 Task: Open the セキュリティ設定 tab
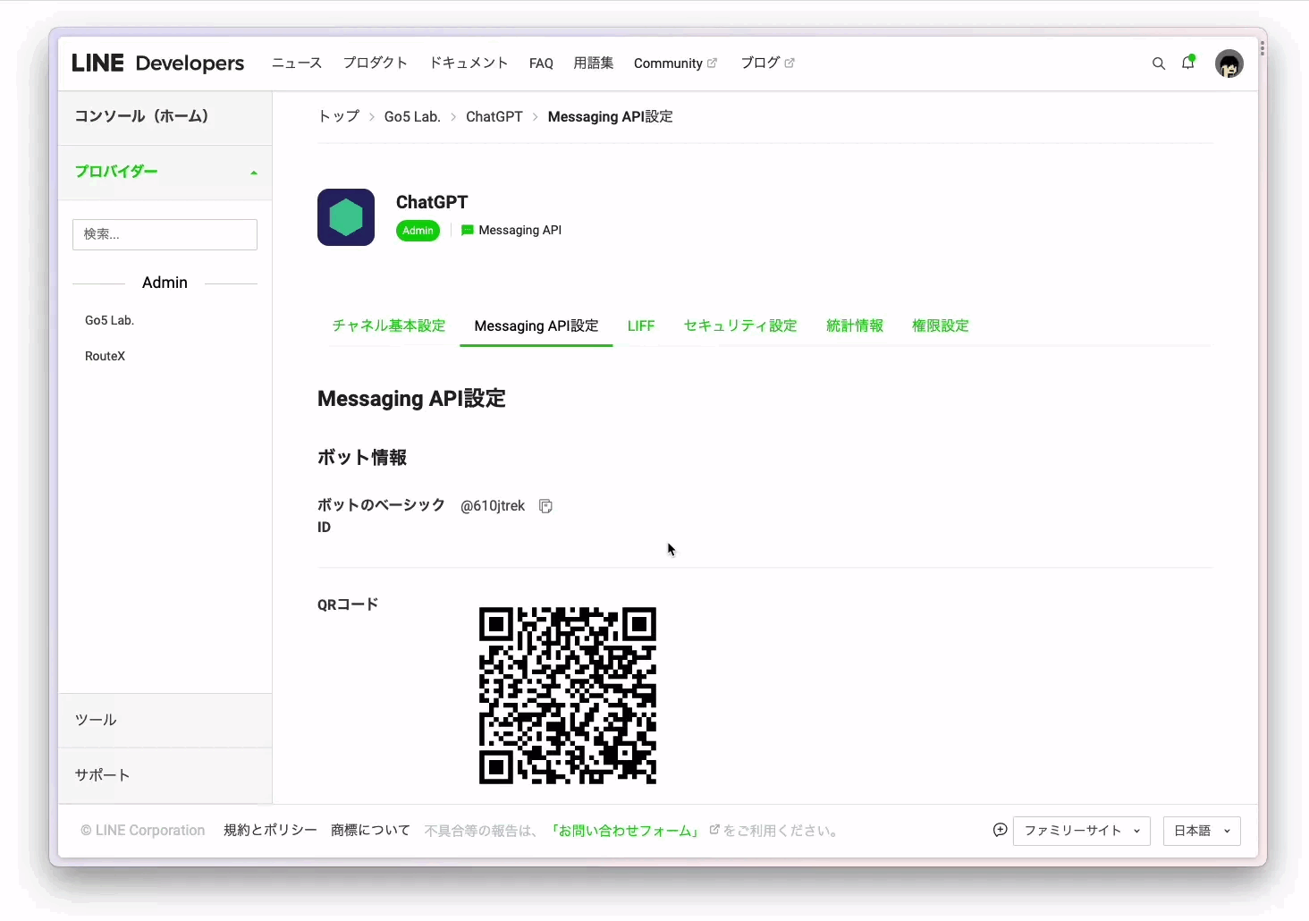tap(740, 325)
